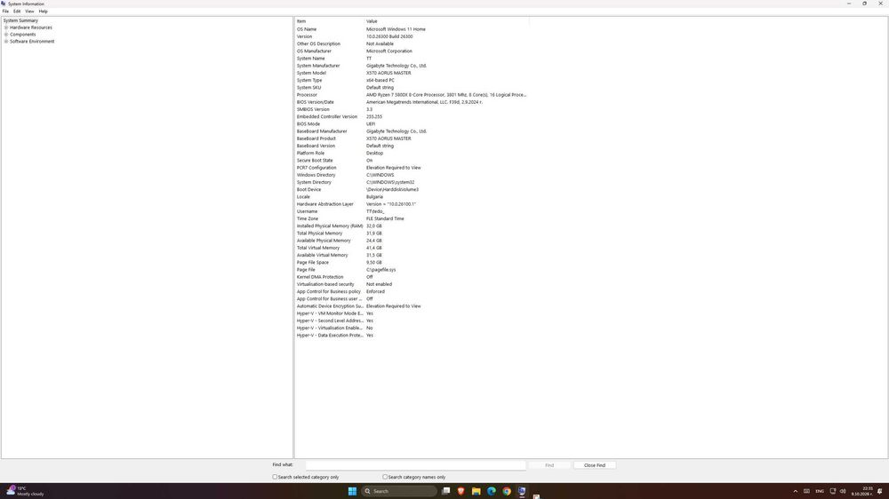Open the View menu
This screenshot has height=499, width=889.
pos(29,12)
